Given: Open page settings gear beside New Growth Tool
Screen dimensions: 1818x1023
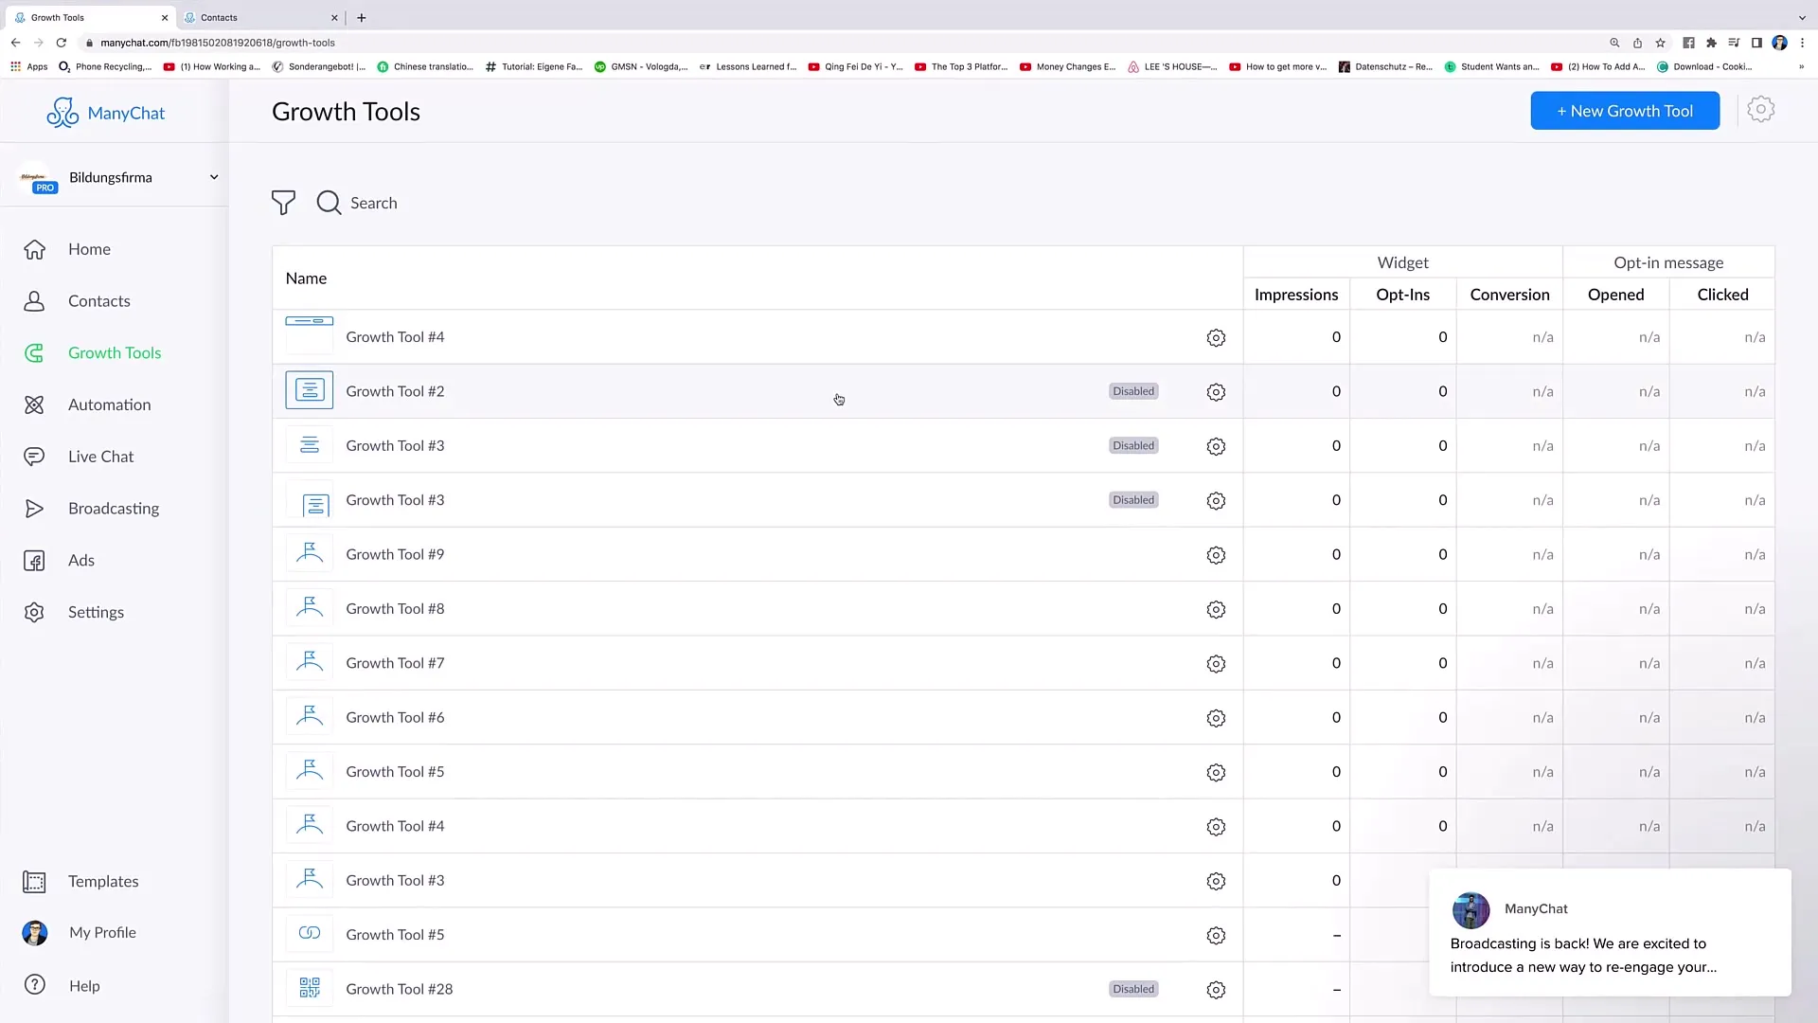Looking at the screenshot, I should (1760, 110).
